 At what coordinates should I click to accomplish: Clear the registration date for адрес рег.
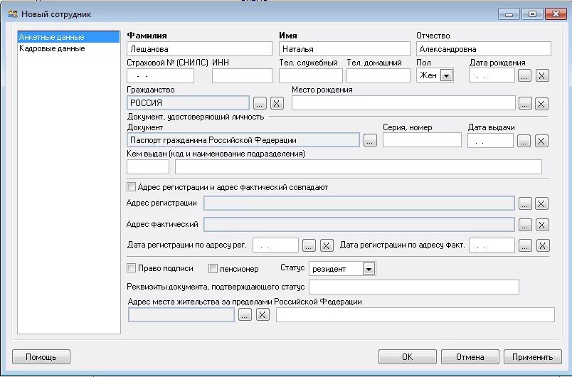pyautogui.click(x=326, y=245)
